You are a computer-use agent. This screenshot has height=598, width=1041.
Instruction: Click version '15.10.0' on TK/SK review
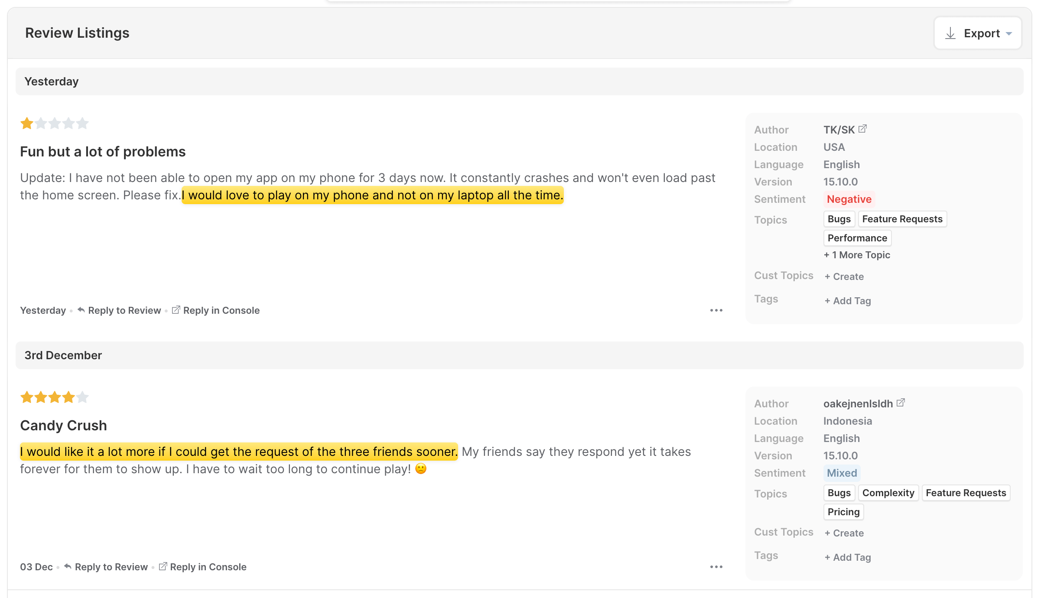point(840,182)
